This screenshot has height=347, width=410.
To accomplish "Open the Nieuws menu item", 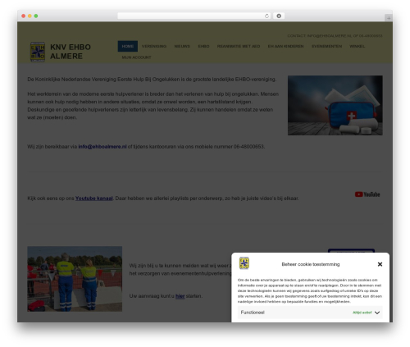I will click(182, 46).
